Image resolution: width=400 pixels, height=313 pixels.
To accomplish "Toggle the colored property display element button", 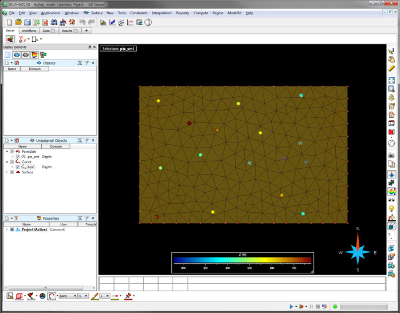I will tap(34, 55).
